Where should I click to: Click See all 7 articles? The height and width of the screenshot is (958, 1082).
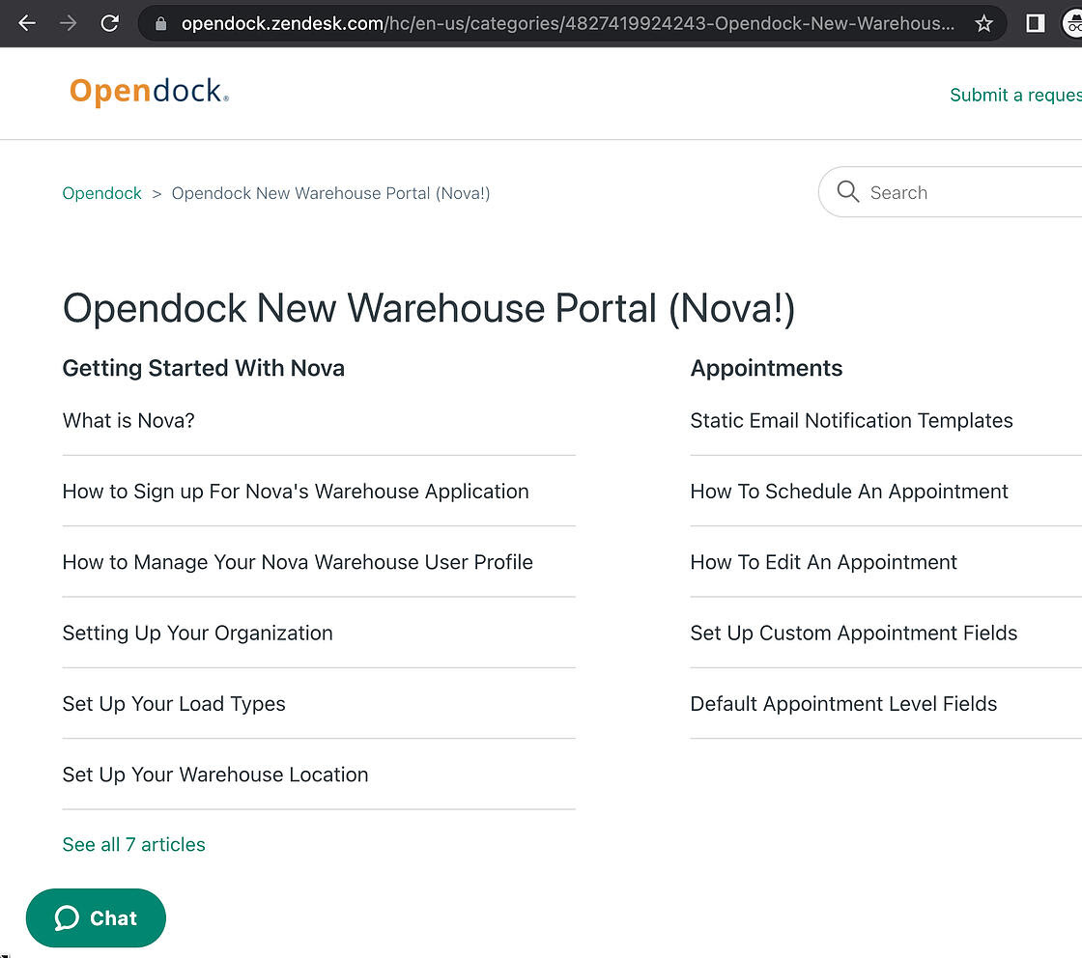(x=134, y=845)
